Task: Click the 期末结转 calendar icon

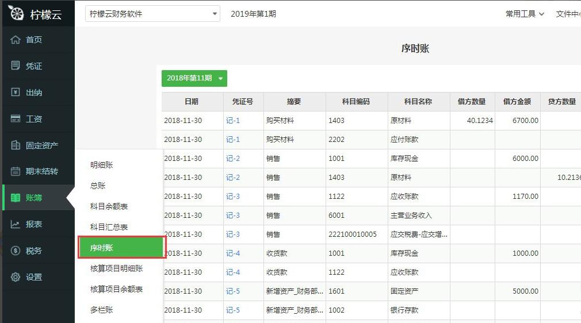Action: pyautogui.click(x=15, y=171)
